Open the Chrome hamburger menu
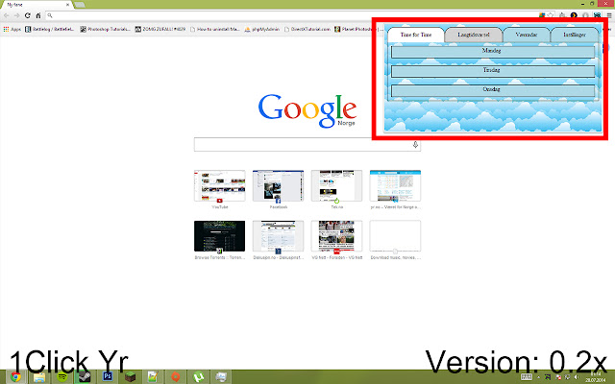This screenshot has width=615, height=384. 609,15
